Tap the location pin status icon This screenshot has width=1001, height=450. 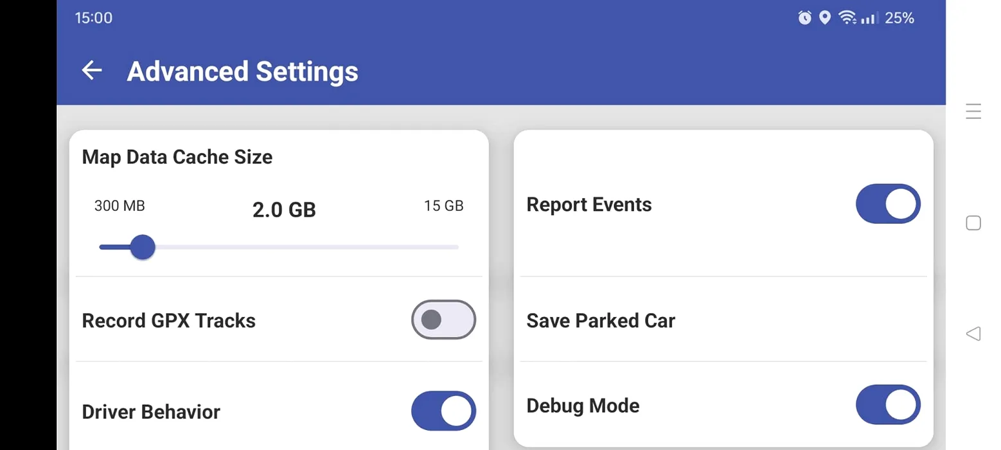825,18
